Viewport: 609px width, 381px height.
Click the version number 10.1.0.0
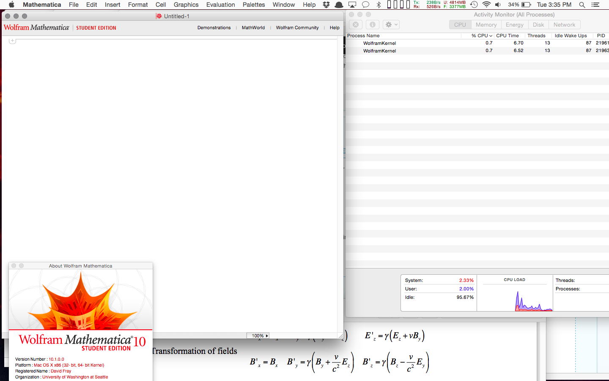tap(56, 359)
